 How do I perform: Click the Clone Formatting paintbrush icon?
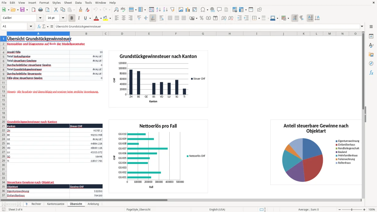(x=80, y=10)
